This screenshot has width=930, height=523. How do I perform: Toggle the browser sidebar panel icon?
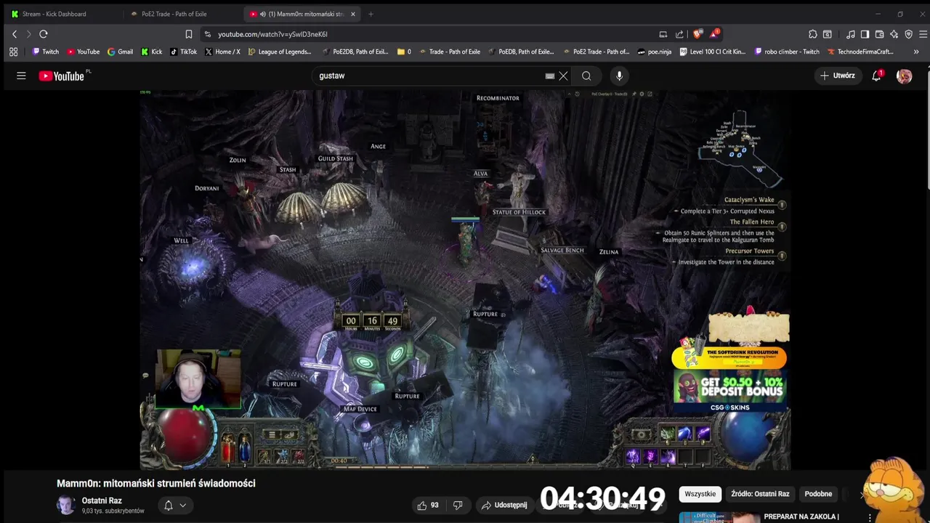coord(865,34)
